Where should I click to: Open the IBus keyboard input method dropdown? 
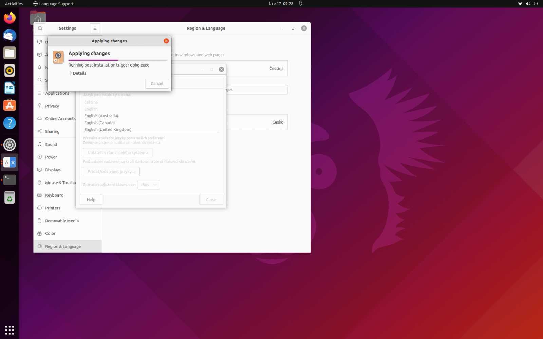pyautogui.click(x=149, y=185)
